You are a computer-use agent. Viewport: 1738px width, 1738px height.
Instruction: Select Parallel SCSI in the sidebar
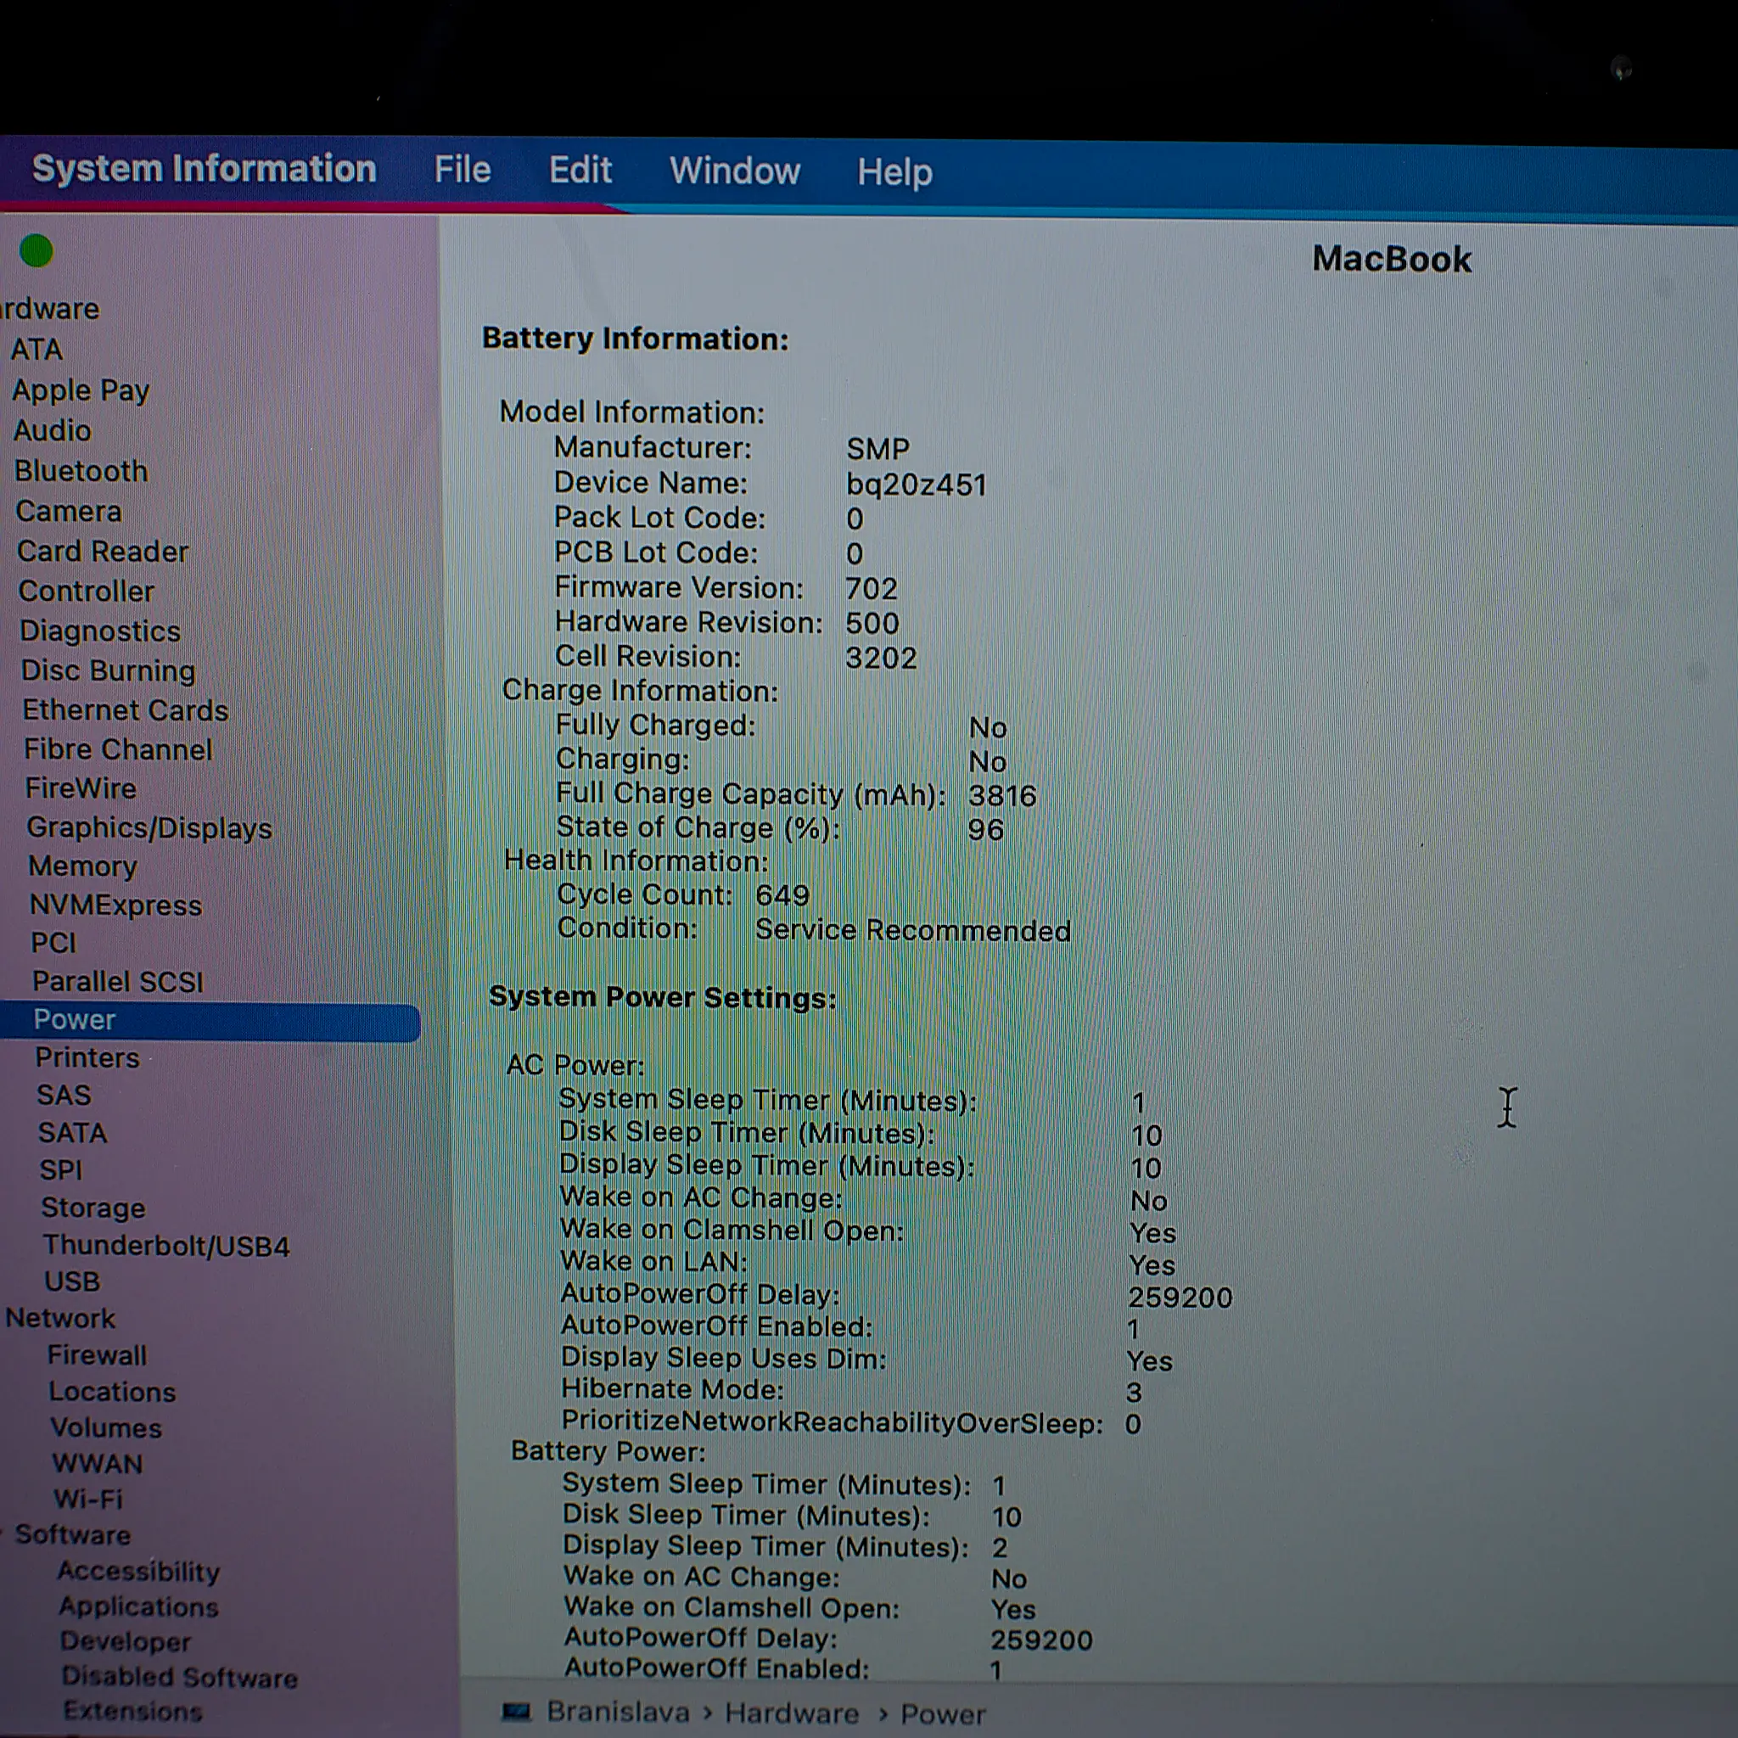click(118, 982)
